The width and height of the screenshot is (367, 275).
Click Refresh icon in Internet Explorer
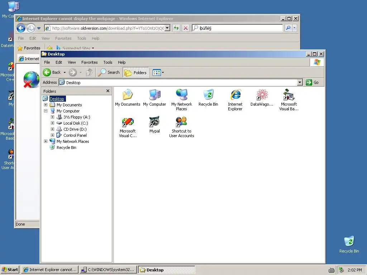[x=176, y=28]
